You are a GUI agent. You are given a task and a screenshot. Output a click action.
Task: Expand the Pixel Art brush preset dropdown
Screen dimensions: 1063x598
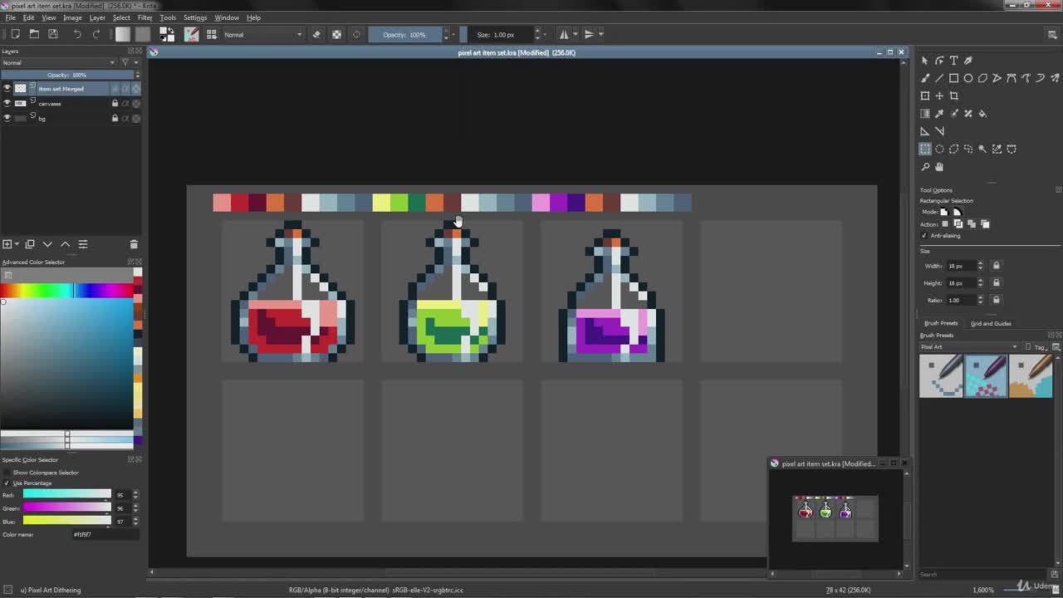(x=968, y=346)
